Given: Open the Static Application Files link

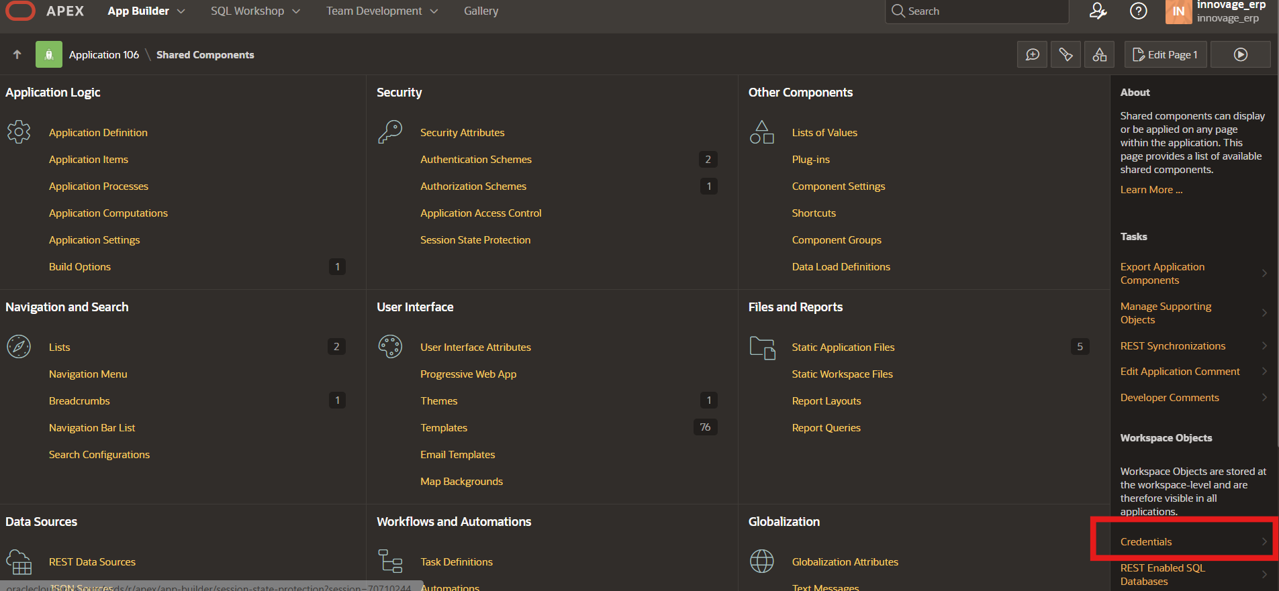Looking at the screenshot, I should click(x=843, y=347).
